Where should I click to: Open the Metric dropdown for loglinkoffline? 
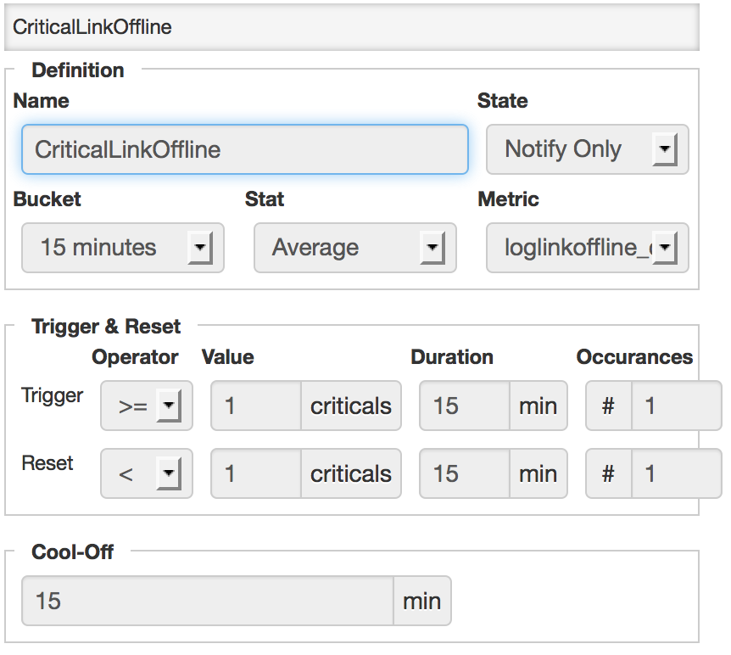pos(587,248)
